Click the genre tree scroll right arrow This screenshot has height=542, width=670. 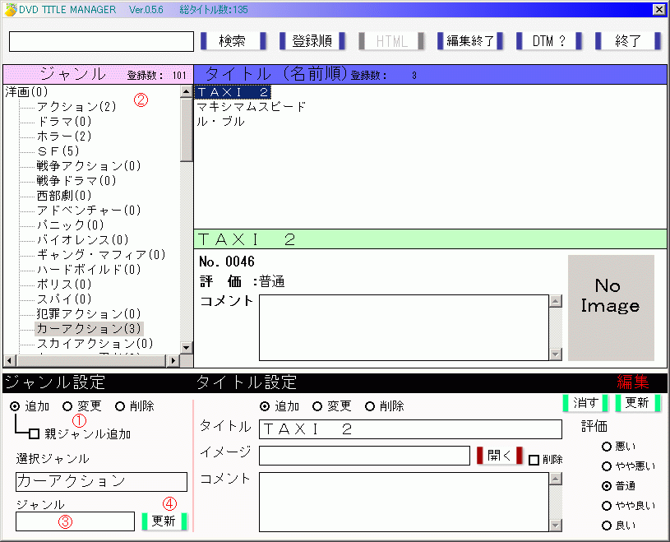[173, 361]
